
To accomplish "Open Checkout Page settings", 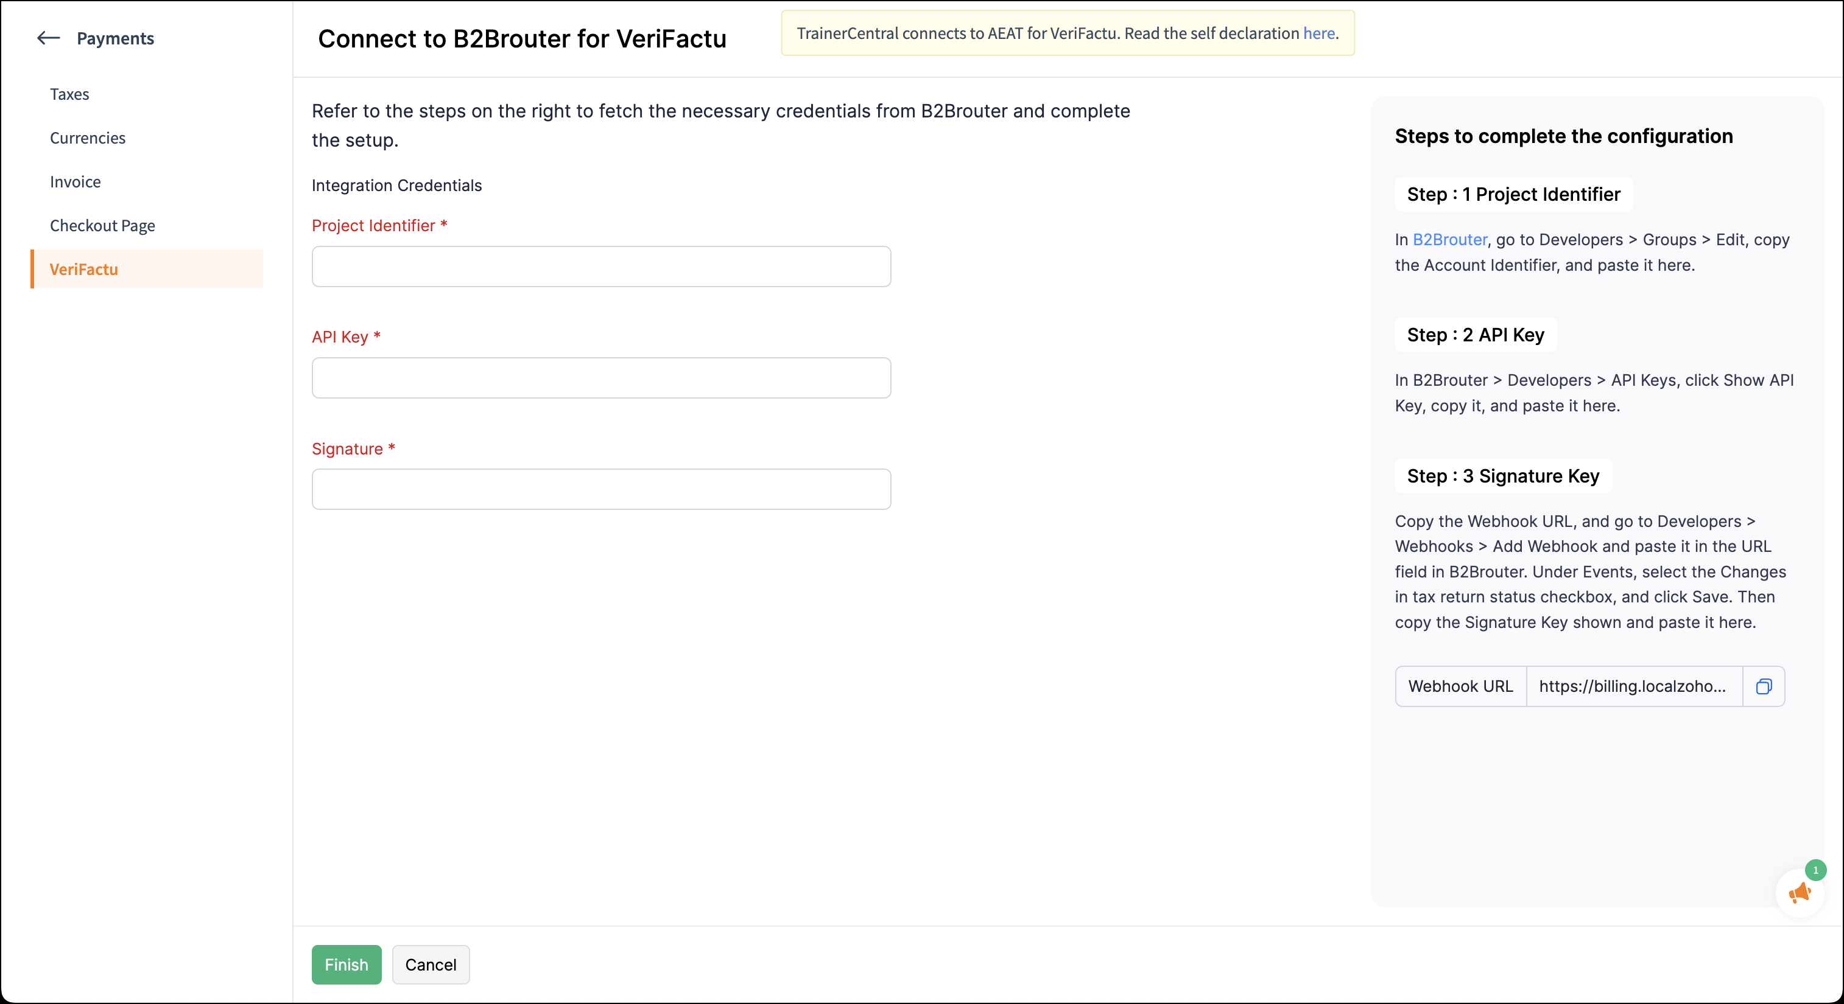I will click(102, 225).
